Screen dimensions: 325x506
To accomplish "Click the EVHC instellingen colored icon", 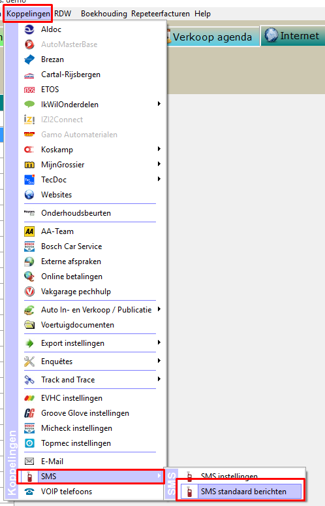I will coord(29,398).
